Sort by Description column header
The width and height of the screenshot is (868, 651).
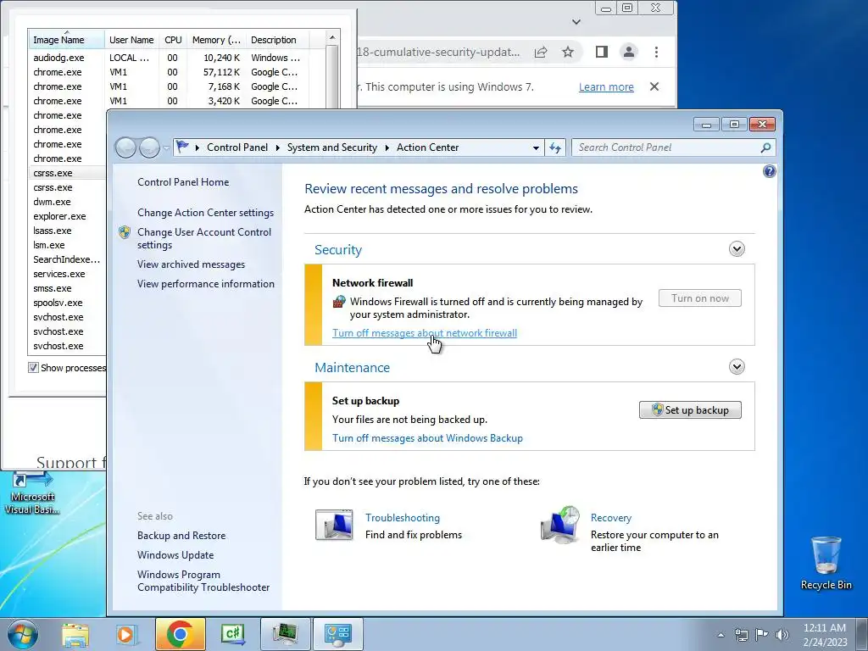[277, 40]
